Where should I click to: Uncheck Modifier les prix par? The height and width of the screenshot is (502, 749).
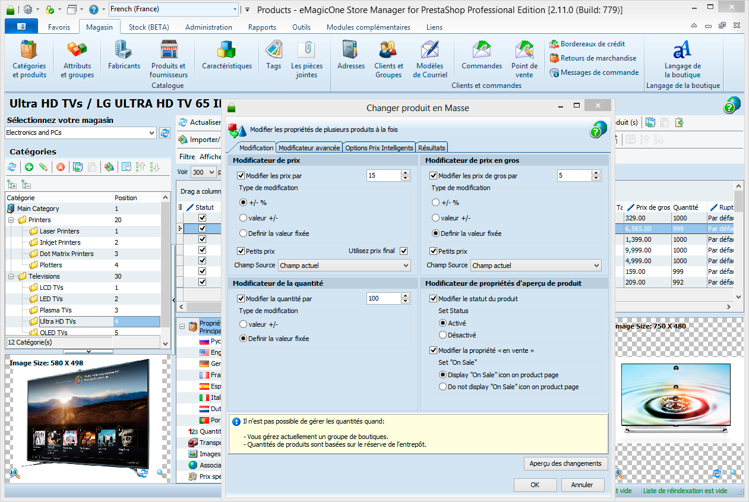(241, 176)
